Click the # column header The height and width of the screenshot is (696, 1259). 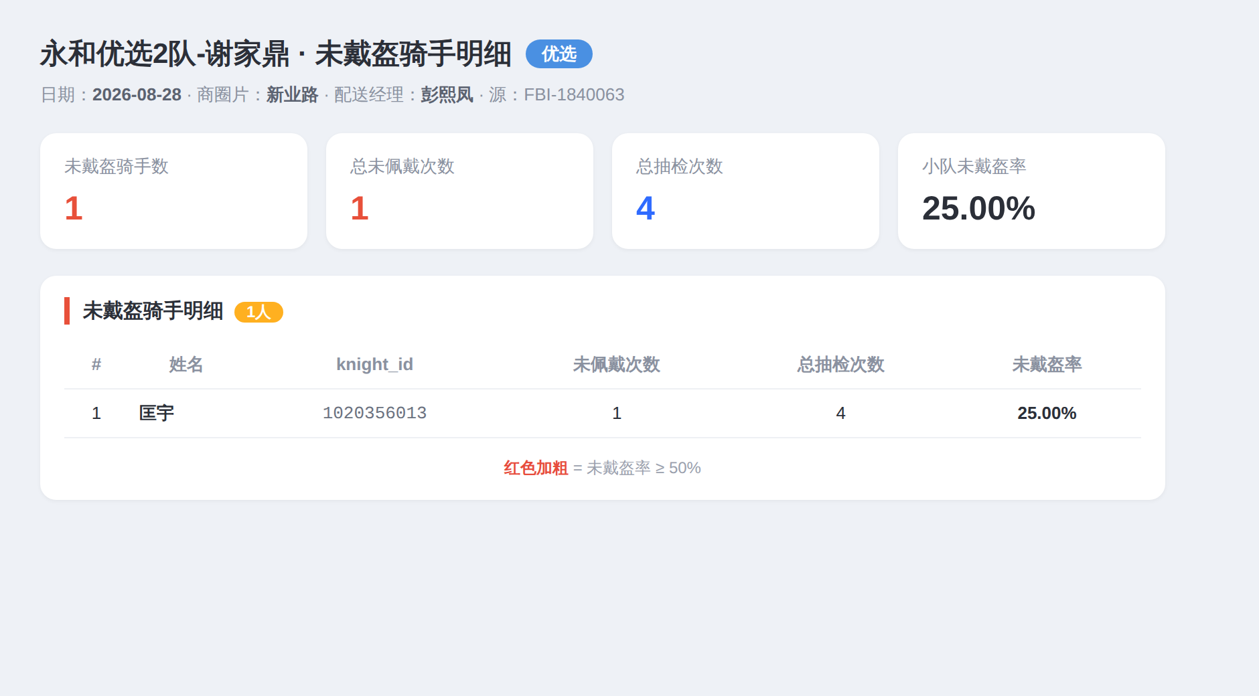(96, 364)
